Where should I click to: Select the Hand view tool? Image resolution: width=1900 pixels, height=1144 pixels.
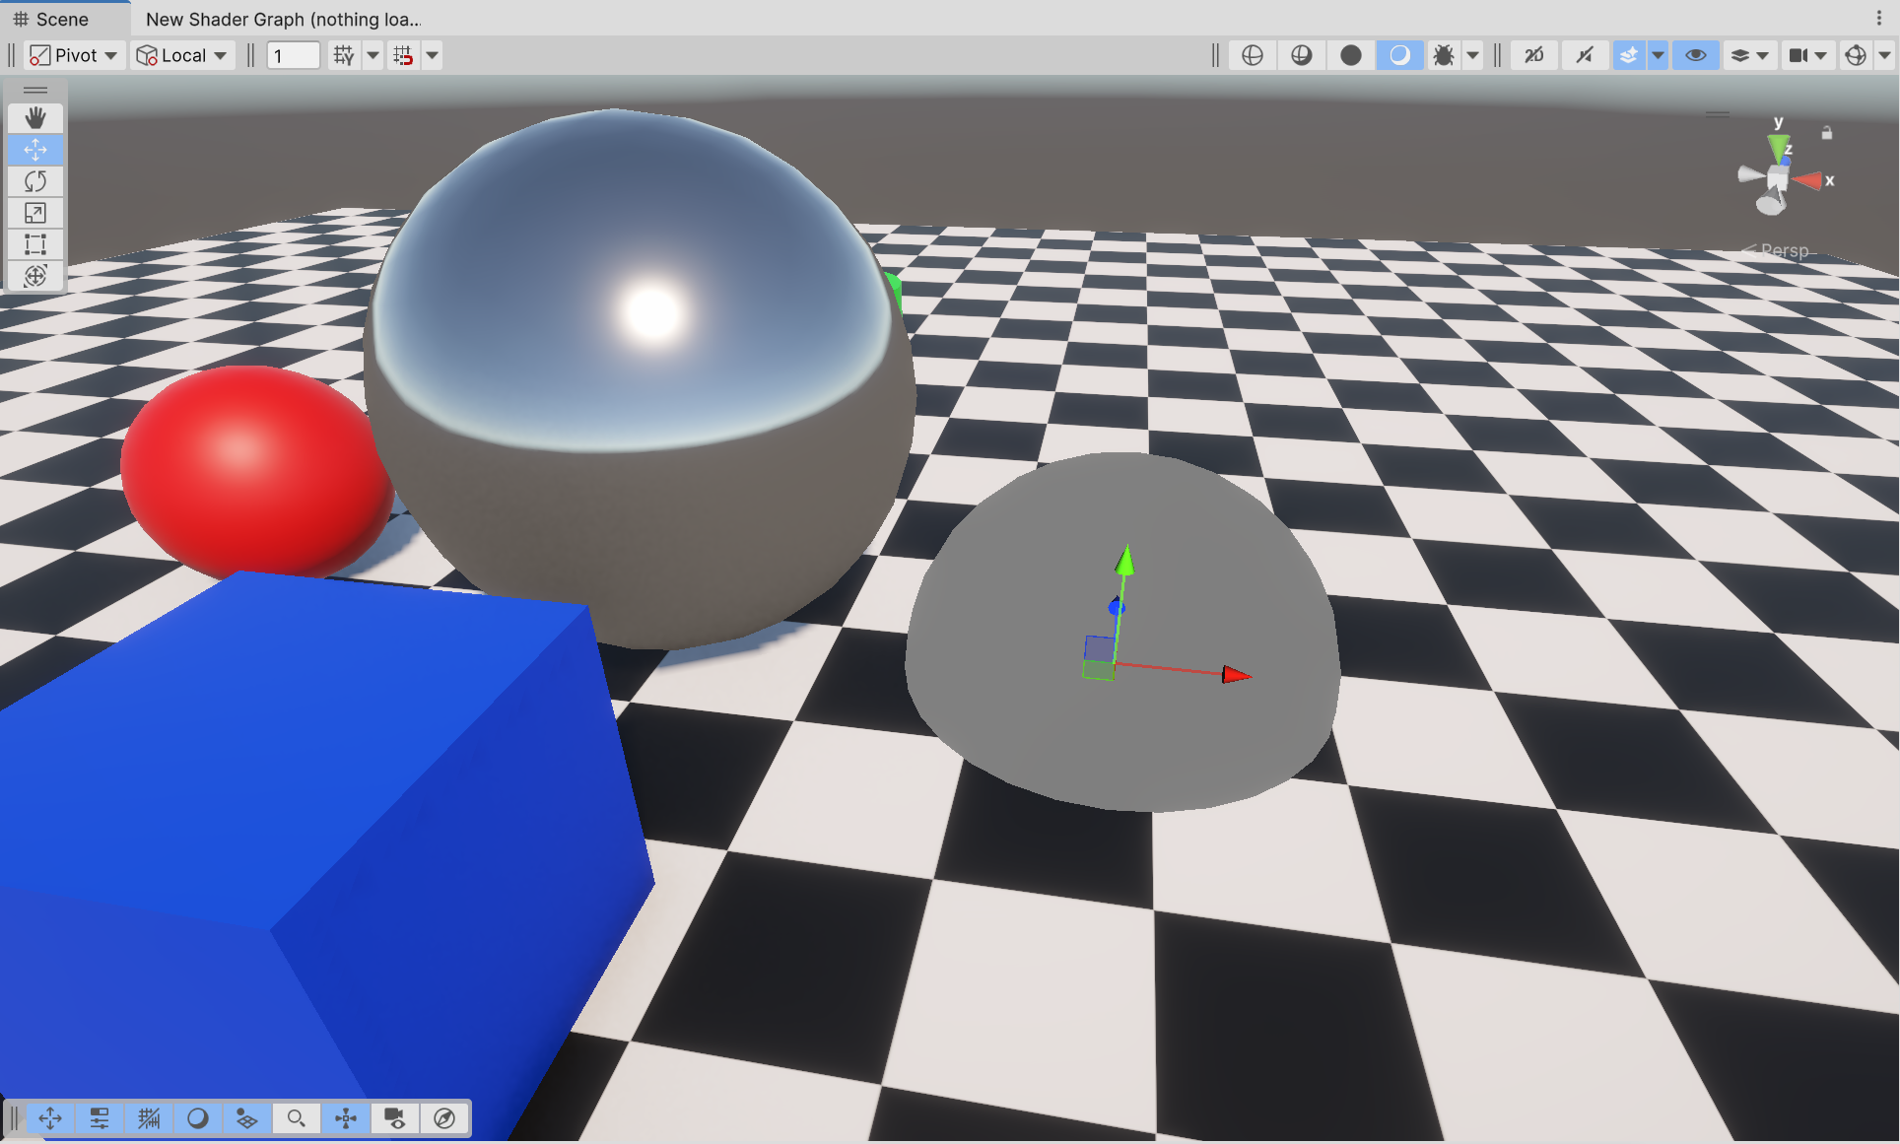(x=35, y=118)
